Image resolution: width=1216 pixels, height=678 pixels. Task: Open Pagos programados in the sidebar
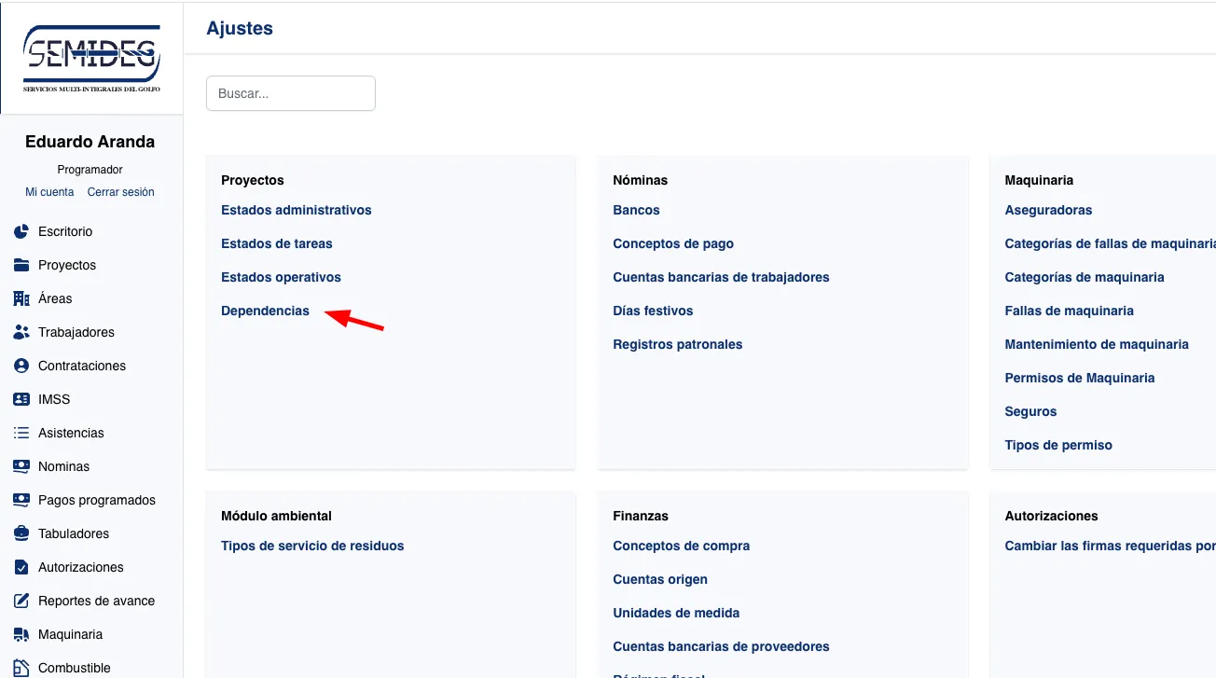[96, 500]
